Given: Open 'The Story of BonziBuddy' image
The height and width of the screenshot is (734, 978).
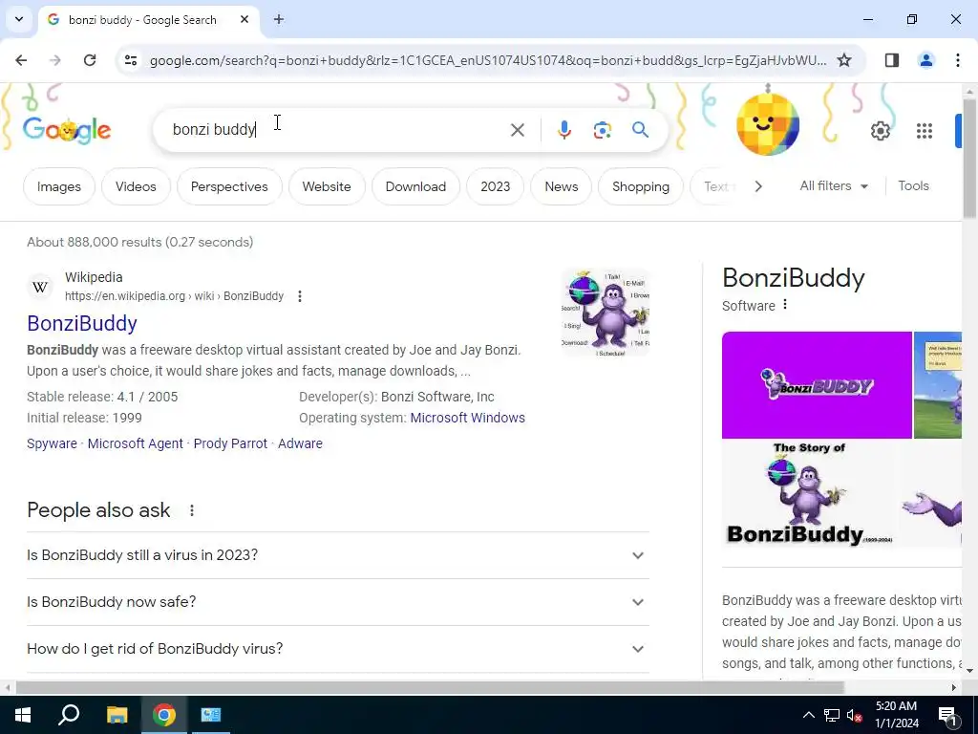Looking at the screenshot, I should [810, 494].
